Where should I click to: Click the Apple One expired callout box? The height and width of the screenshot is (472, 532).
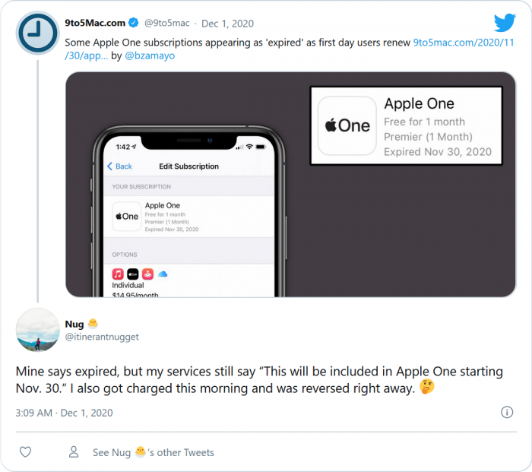tap(406, 126)
